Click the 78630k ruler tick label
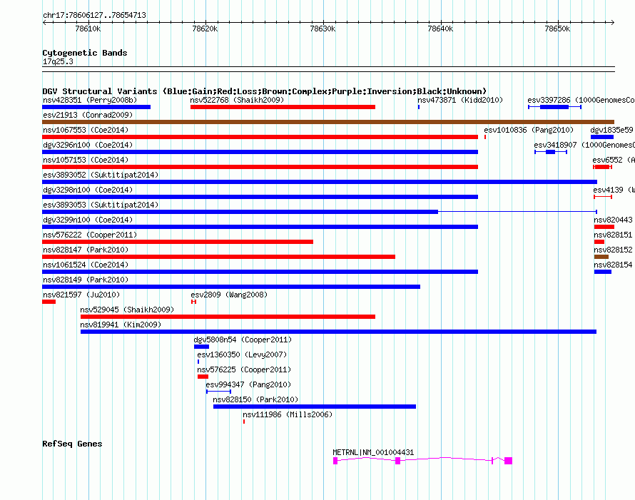Viewport: 635px width, 500px height. tap(322, 29)
